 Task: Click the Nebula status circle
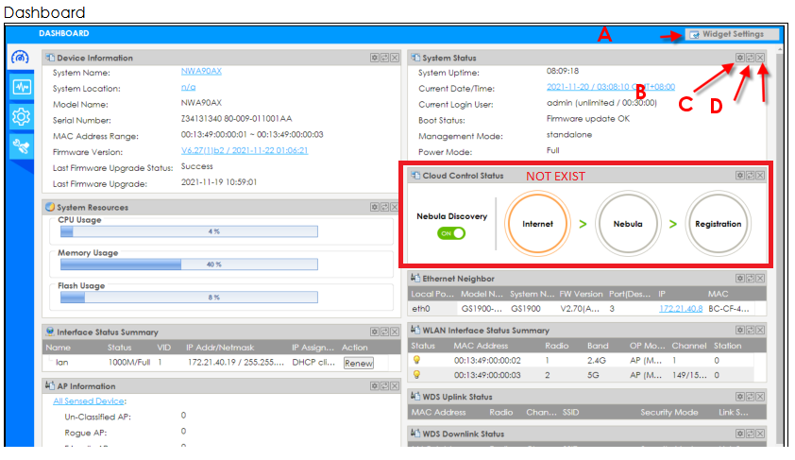click(628, 224)
